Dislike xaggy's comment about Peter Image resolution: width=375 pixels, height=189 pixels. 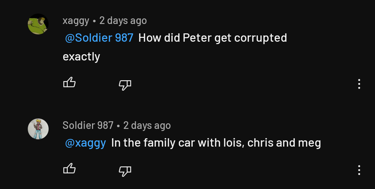pyautogui.click(x=125, y=84)
